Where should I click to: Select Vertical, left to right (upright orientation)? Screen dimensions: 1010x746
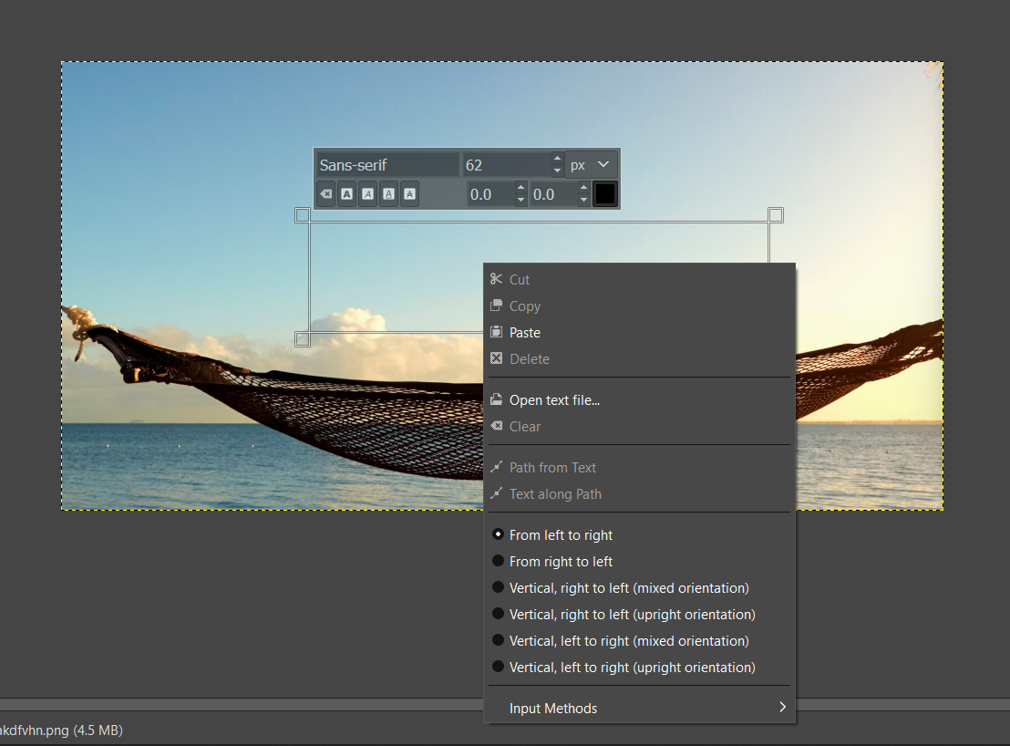point(632,668)
